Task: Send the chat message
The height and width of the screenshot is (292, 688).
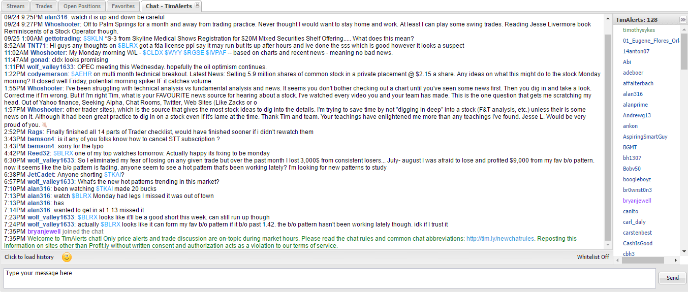Action: coord(672,278)
